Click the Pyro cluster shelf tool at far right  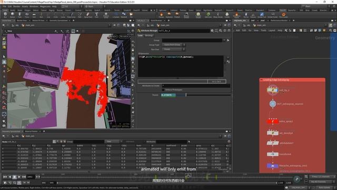(x=283, y=15)
